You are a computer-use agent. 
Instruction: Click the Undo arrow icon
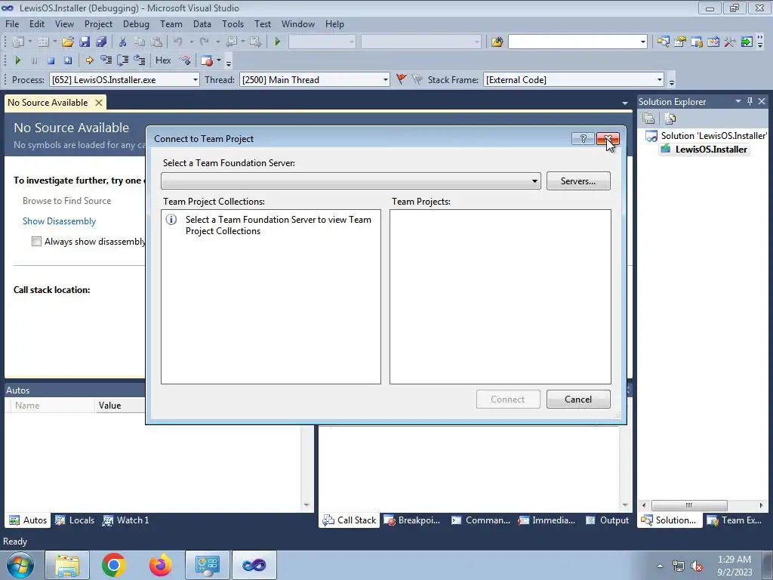click(x=178, y=42)
